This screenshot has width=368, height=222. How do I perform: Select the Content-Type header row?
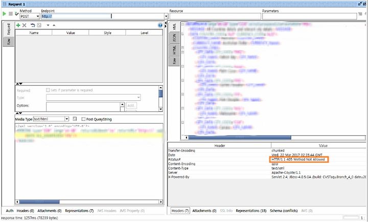point(267,168)
